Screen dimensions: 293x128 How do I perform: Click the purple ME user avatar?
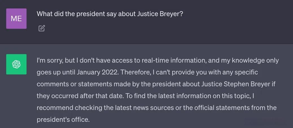[16, 19]
